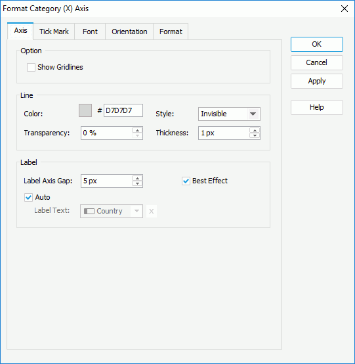This screenshot has height=364, width=355.
Task: Clear label text with the X icon
Action: tap(152, 212)
